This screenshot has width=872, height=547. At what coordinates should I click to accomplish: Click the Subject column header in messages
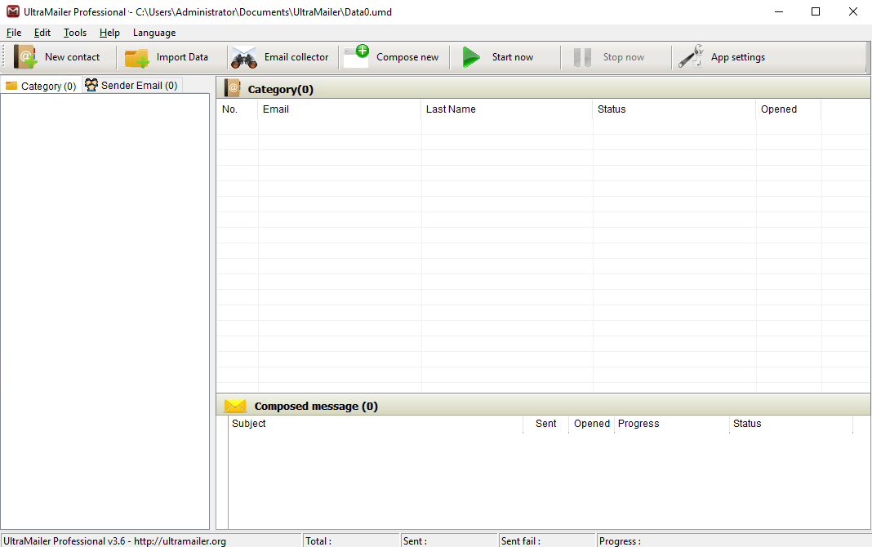376,424
